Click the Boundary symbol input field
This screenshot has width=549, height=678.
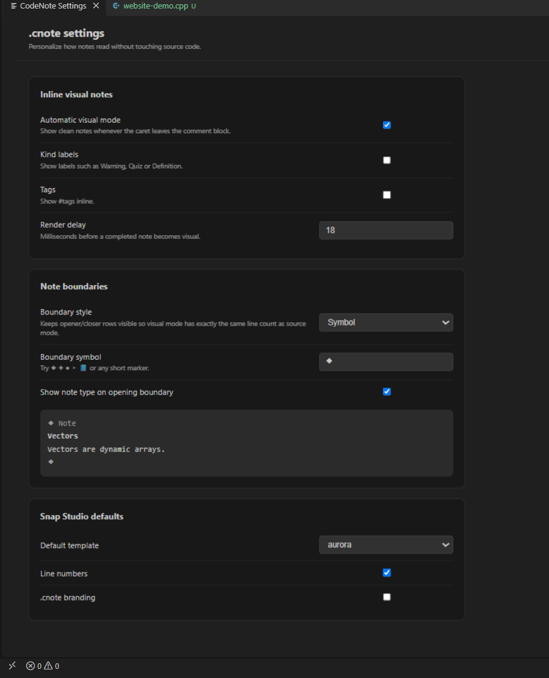click(x=386, y=362)
